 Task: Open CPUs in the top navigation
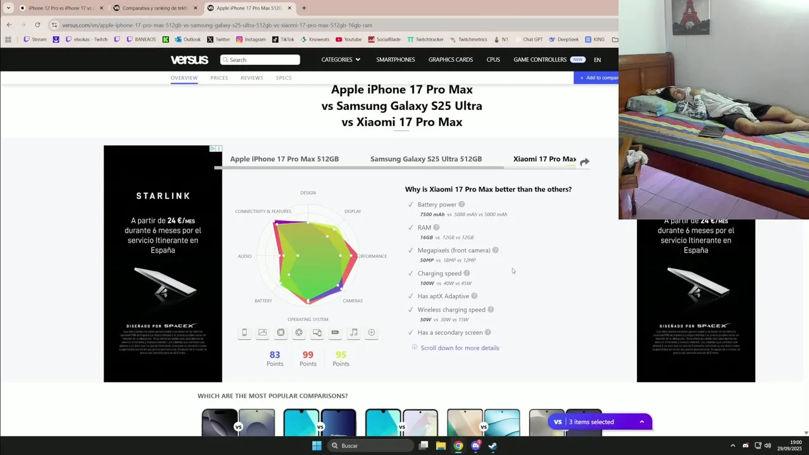493,59
